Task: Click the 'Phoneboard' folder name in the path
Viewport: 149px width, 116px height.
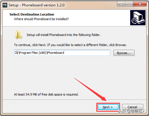Action: 56,53
